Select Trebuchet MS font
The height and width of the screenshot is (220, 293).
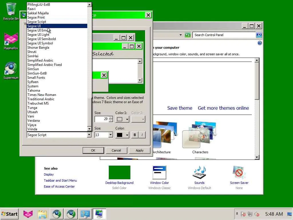point(57,103)
